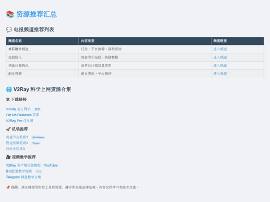This screenshot has width=270, height=202.
Task: Click the camera icon beside 视频教学推荐
Action: [8, 157]
